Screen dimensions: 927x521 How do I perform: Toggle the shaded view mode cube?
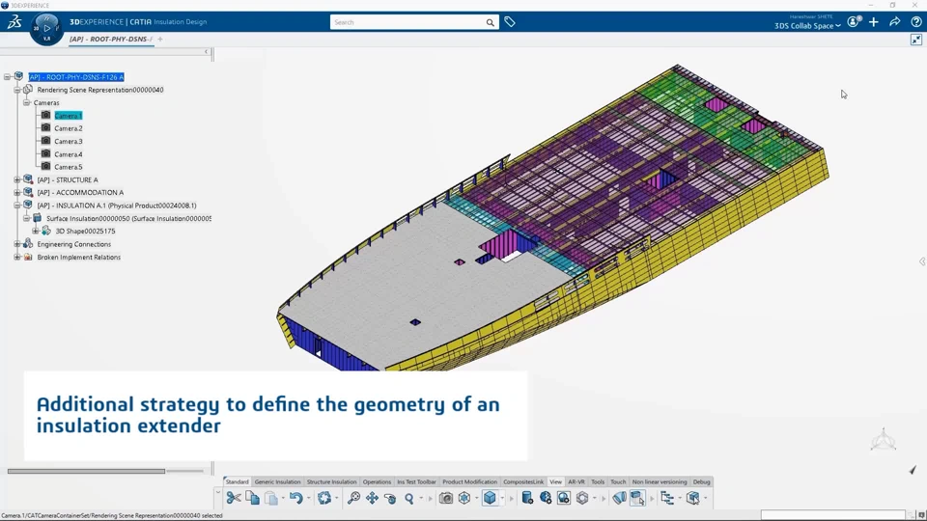[490, 498]
